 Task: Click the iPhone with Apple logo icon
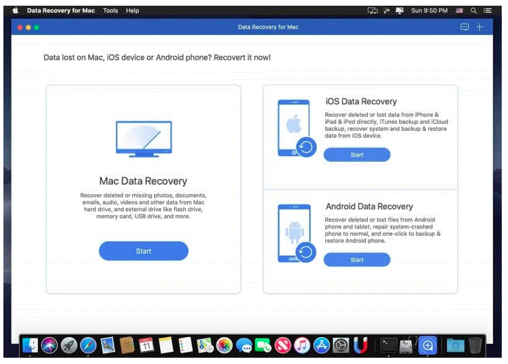click(296, 128)
